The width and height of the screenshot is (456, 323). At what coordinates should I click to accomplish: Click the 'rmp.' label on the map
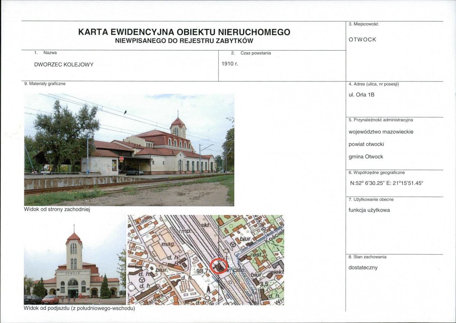pyautogui.click(x=185, y=231)
